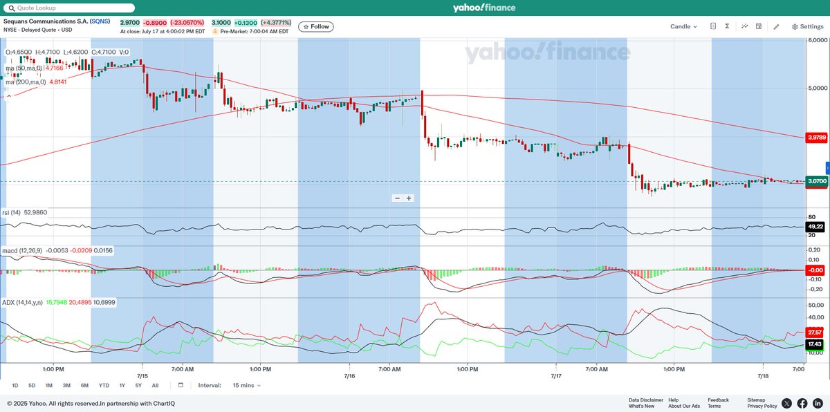Follow the SQNS ticker
Image resolution: width=830 pixels, height=412 pixels.
click(x=316, y=27)
